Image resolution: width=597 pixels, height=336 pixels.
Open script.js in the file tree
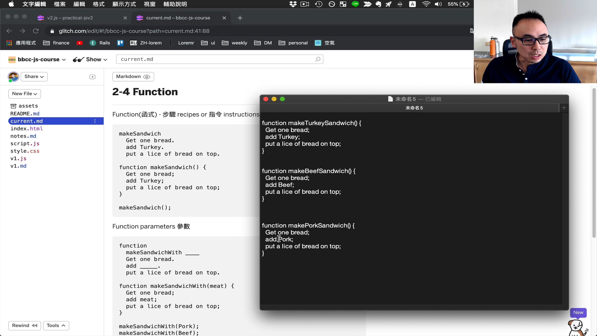pos(25,143)
